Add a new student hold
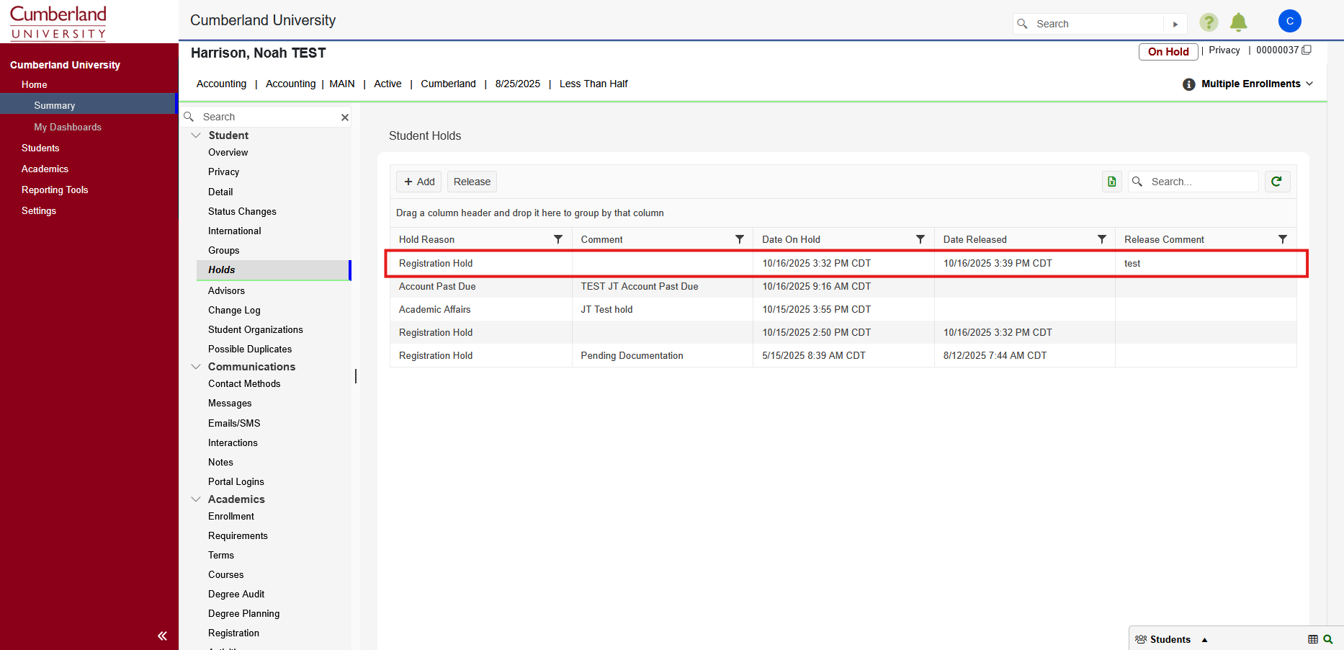The height and width of the screenshot is (650, 1344). click(x=419, y=182)
